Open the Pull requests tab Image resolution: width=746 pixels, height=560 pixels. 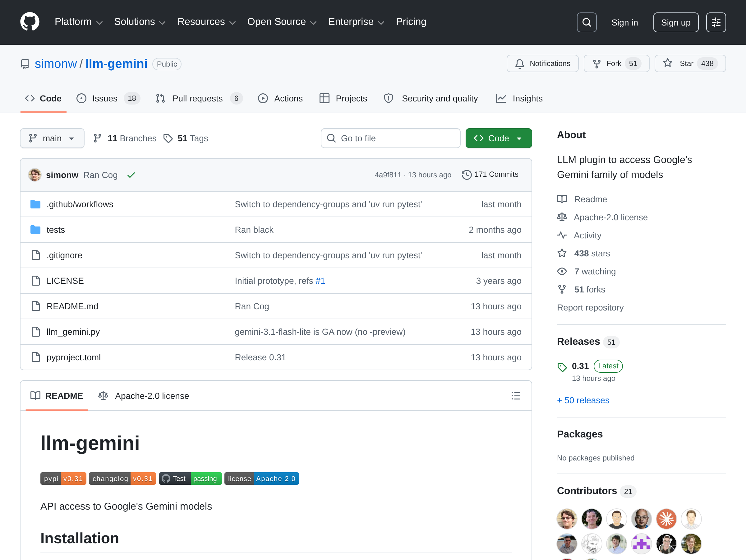pyautogui.click(x=199, y=98)
